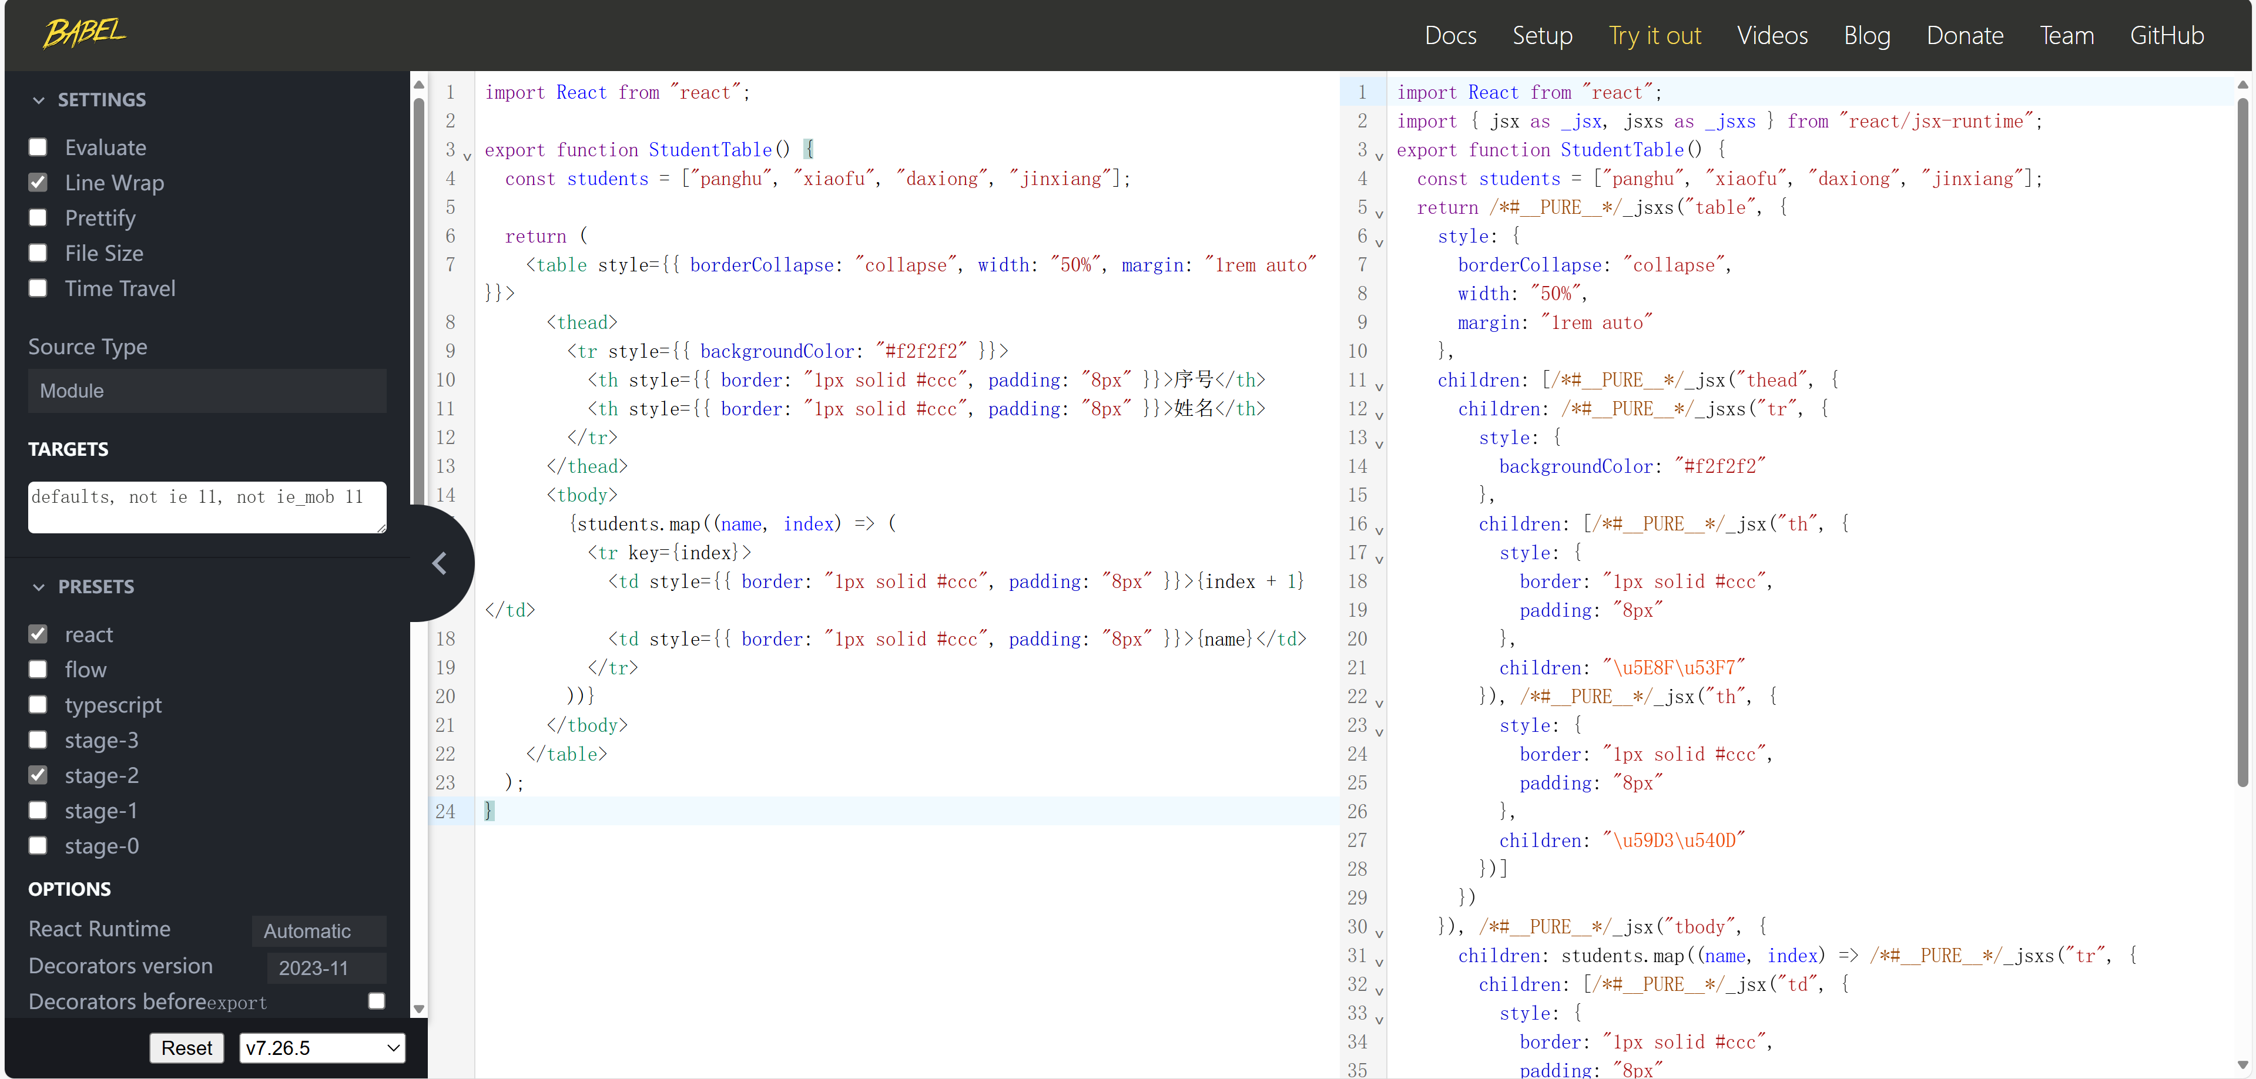Click output scrollbar up arrow
Viewport: 2256px width, 1079px height.
tap(2242, 85)
